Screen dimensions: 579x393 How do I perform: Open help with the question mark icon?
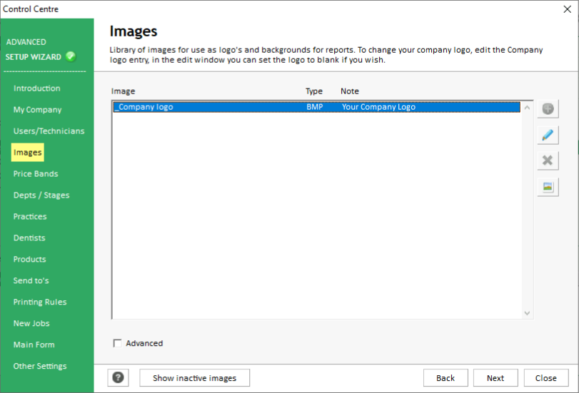pos(119,378)
